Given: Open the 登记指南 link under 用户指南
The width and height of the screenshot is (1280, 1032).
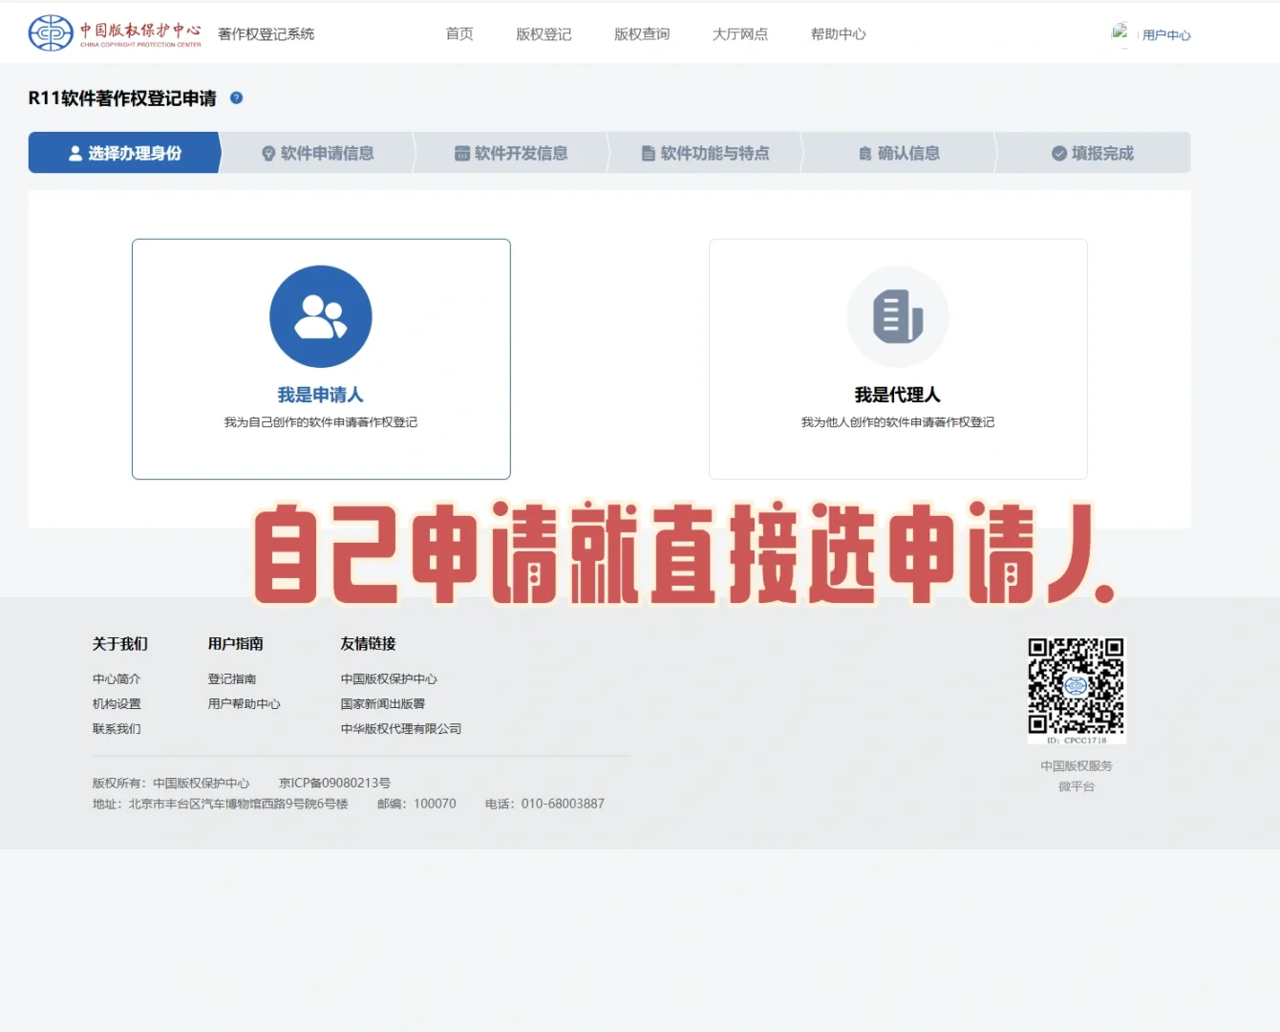Looking at the screenshot, I should pos(233,678).
